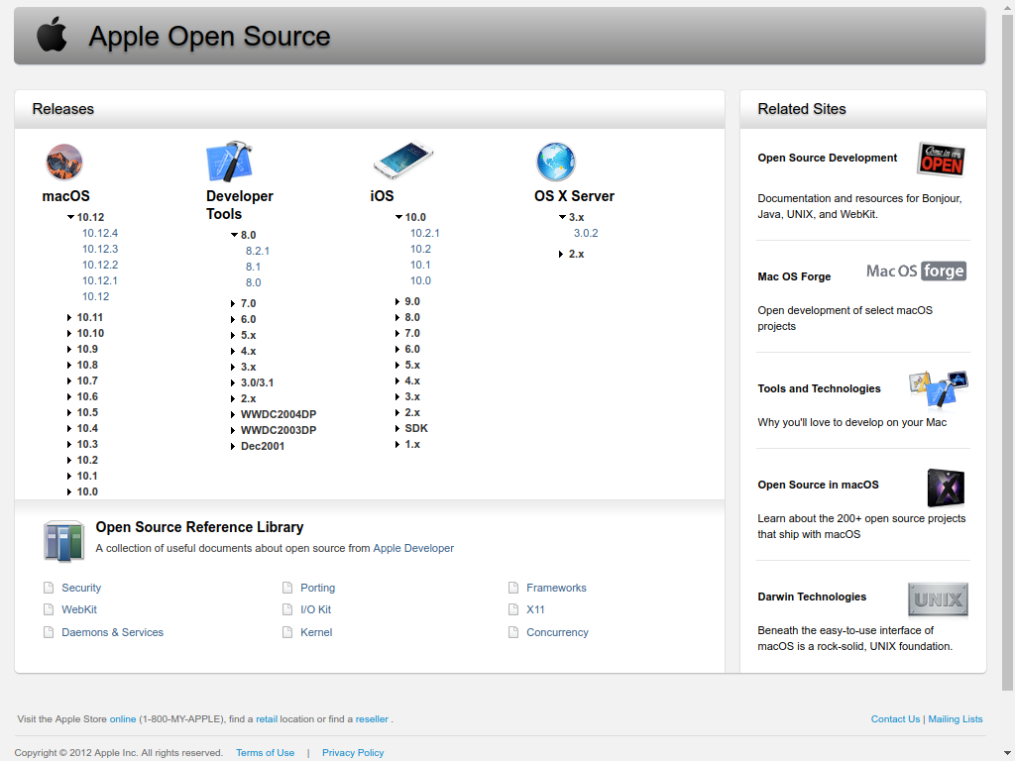Image resolution: width=1015 pixels, height=761 pixels.
Task: Follow the Apple Developer link
Action: pyautogui.click(x=413, y=548)
